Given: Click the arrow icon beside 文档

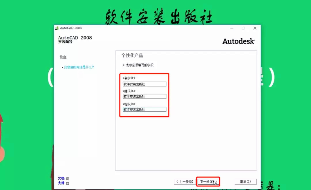Looking at the screenshot, I should click(68, 179).
